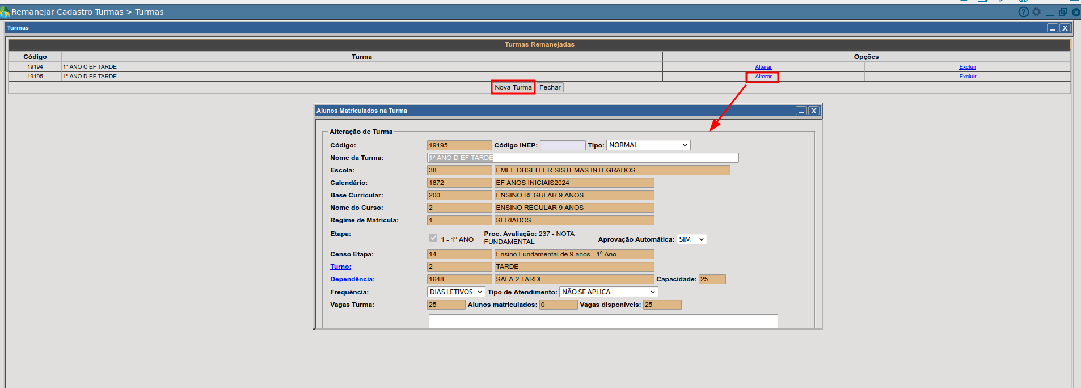
Task: Click the Opções column header
Action: click(x=866, y=57)
